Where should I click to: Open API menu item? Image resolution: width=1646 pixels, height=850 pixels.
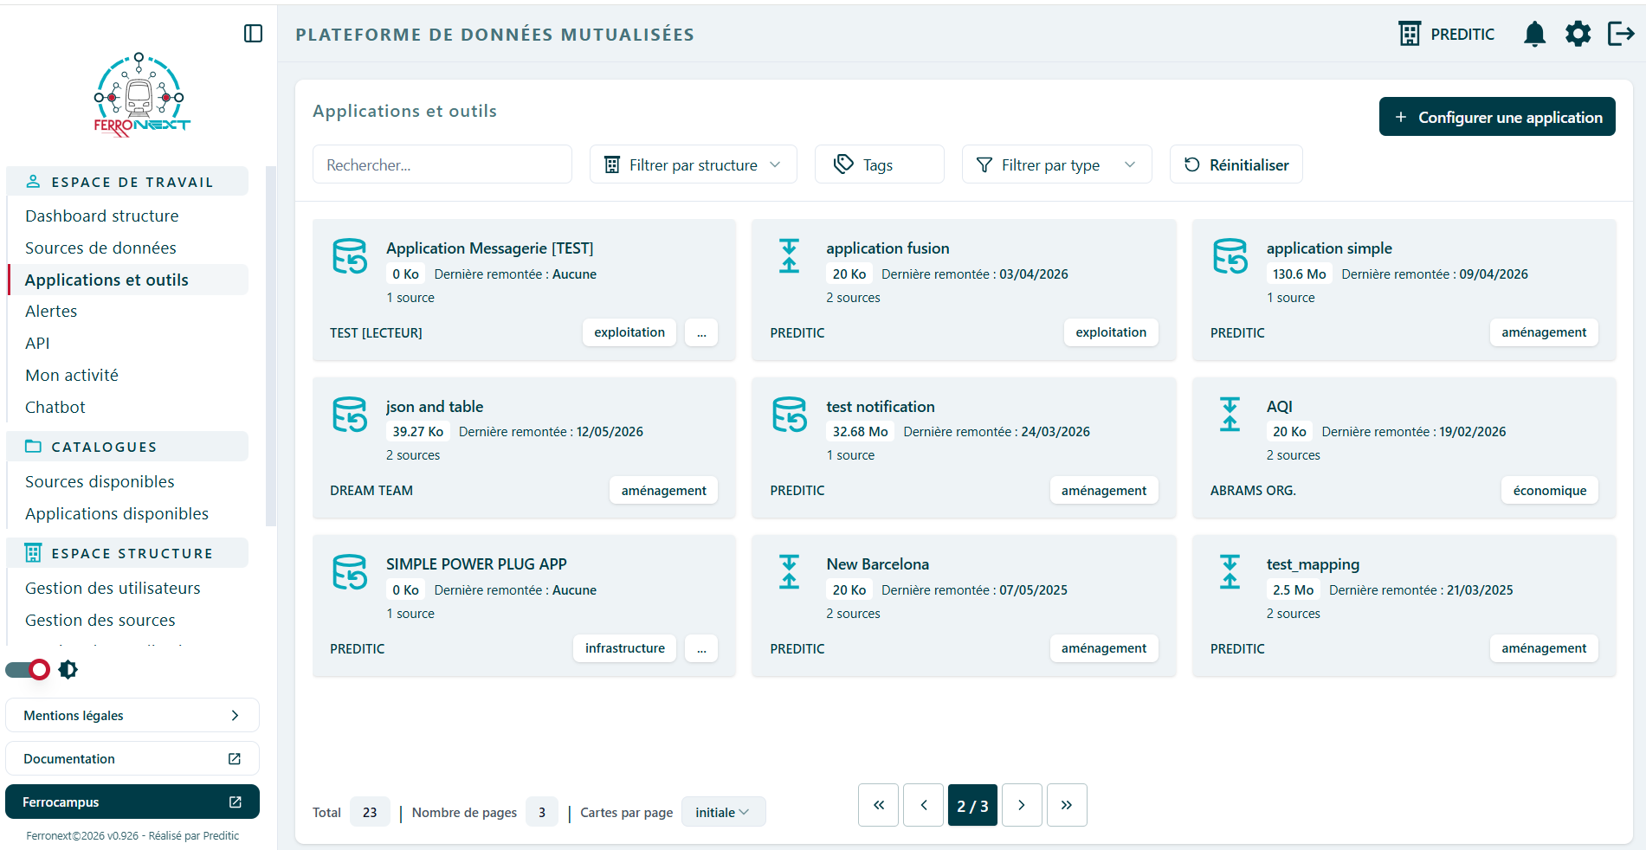point(37,343)
